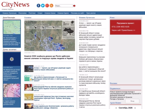Click Новини Луганська column heading
The height and width of the screenshot is (109, 145).
[x=87, y=18]
